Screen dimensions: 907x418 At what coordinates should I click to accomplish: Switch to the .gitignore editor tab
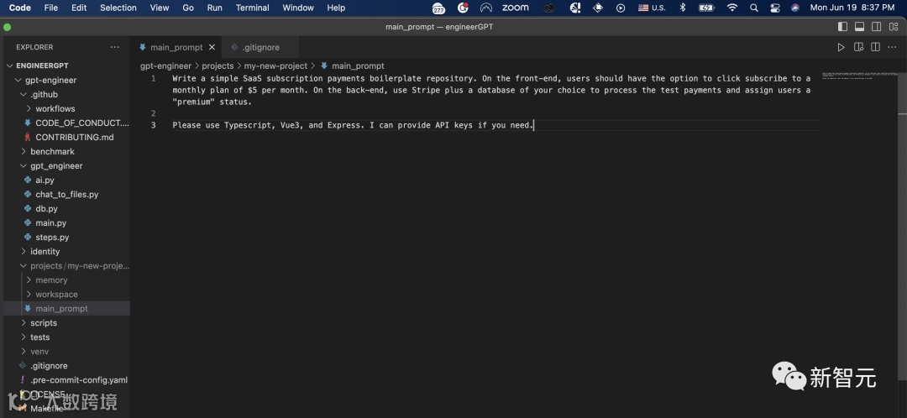tap(260, 47)
